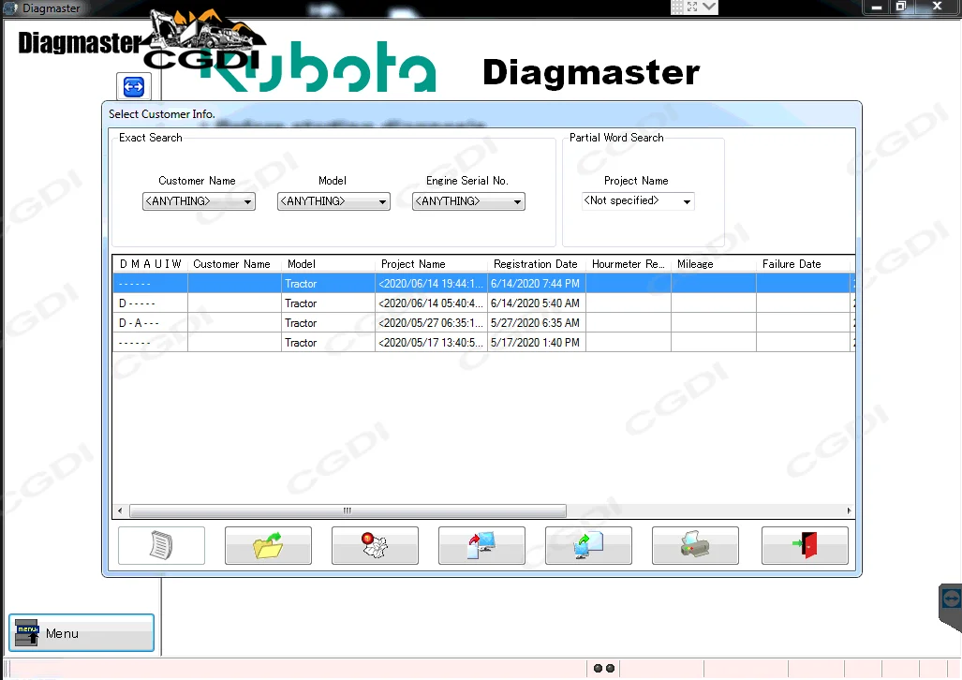This screenshot has height=680, width=962.
Task: Click the Diagmaster icon in the title bar
Action: [x=9, y=7]
